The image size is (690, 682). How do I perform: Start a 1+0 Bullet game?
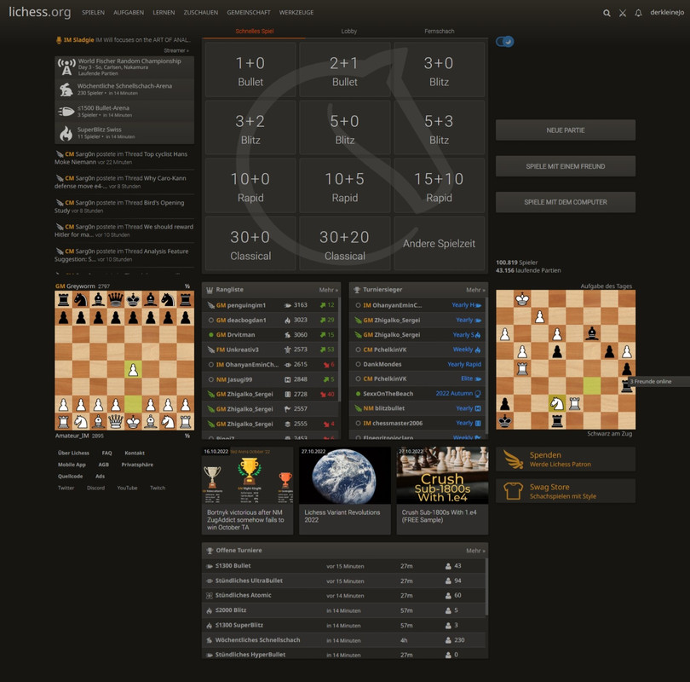click(x=250, y=70)
